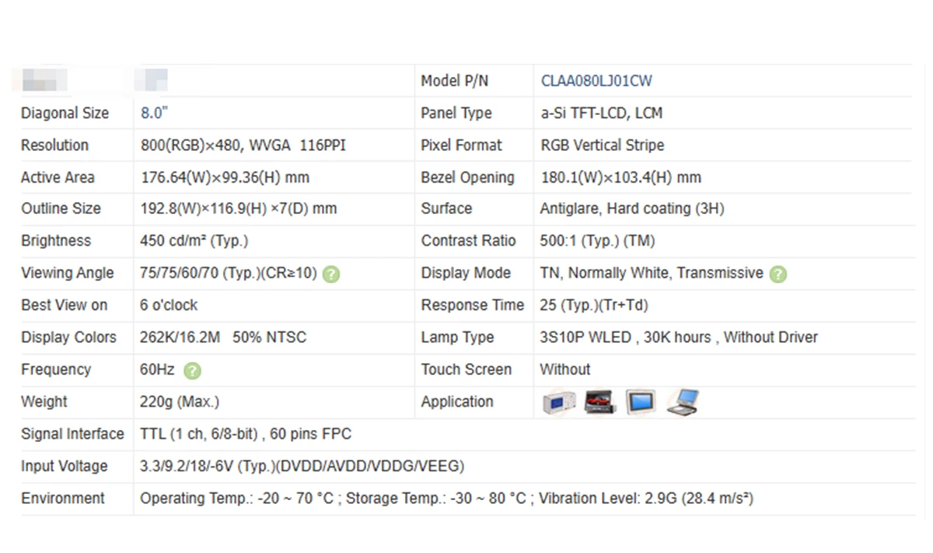
Task: Select the "6 o'clock" best view value
Action: click(169, 305)
